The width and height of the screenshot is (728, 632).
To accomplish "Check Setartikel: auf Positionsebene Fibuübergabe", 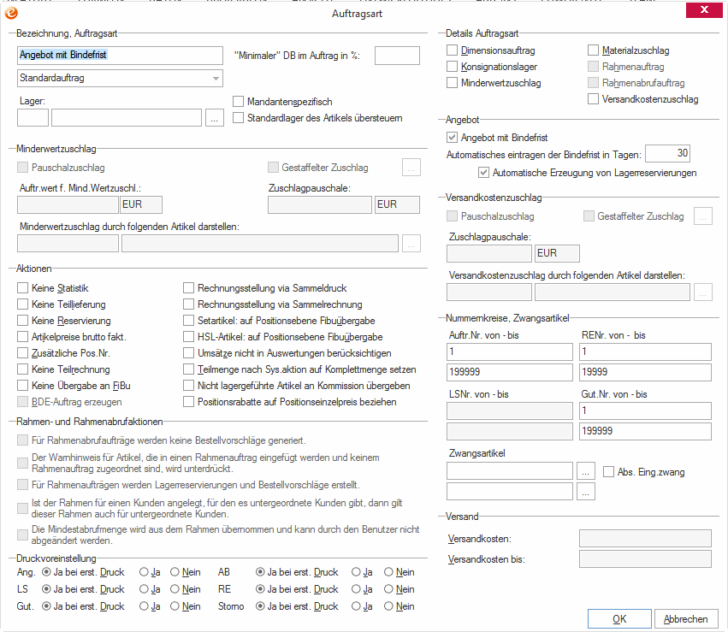I will [188, 321].
